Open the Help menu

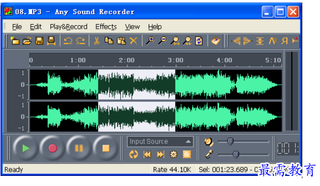coord(155,27)
